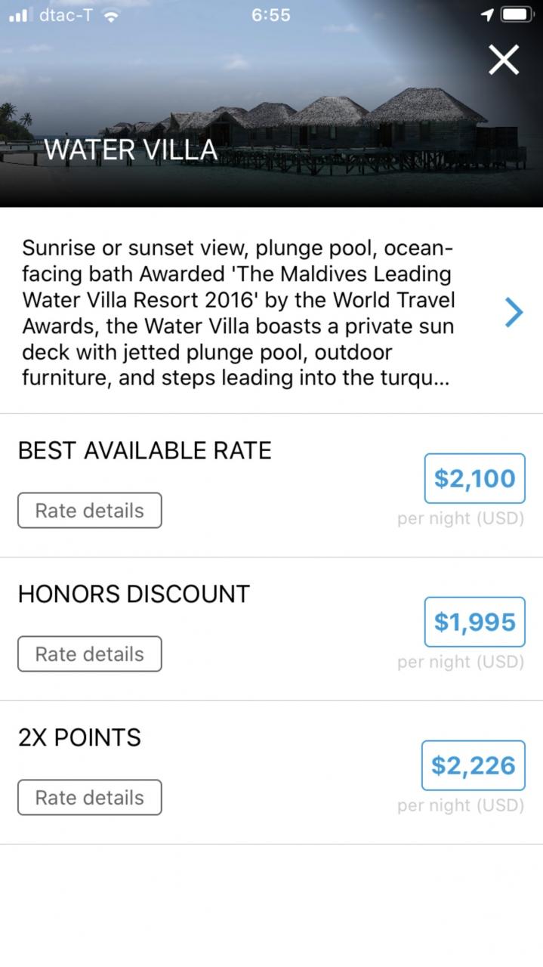Tap the cellular signal bars icon
The image size is (543, 967).
[x=18, y=16]
